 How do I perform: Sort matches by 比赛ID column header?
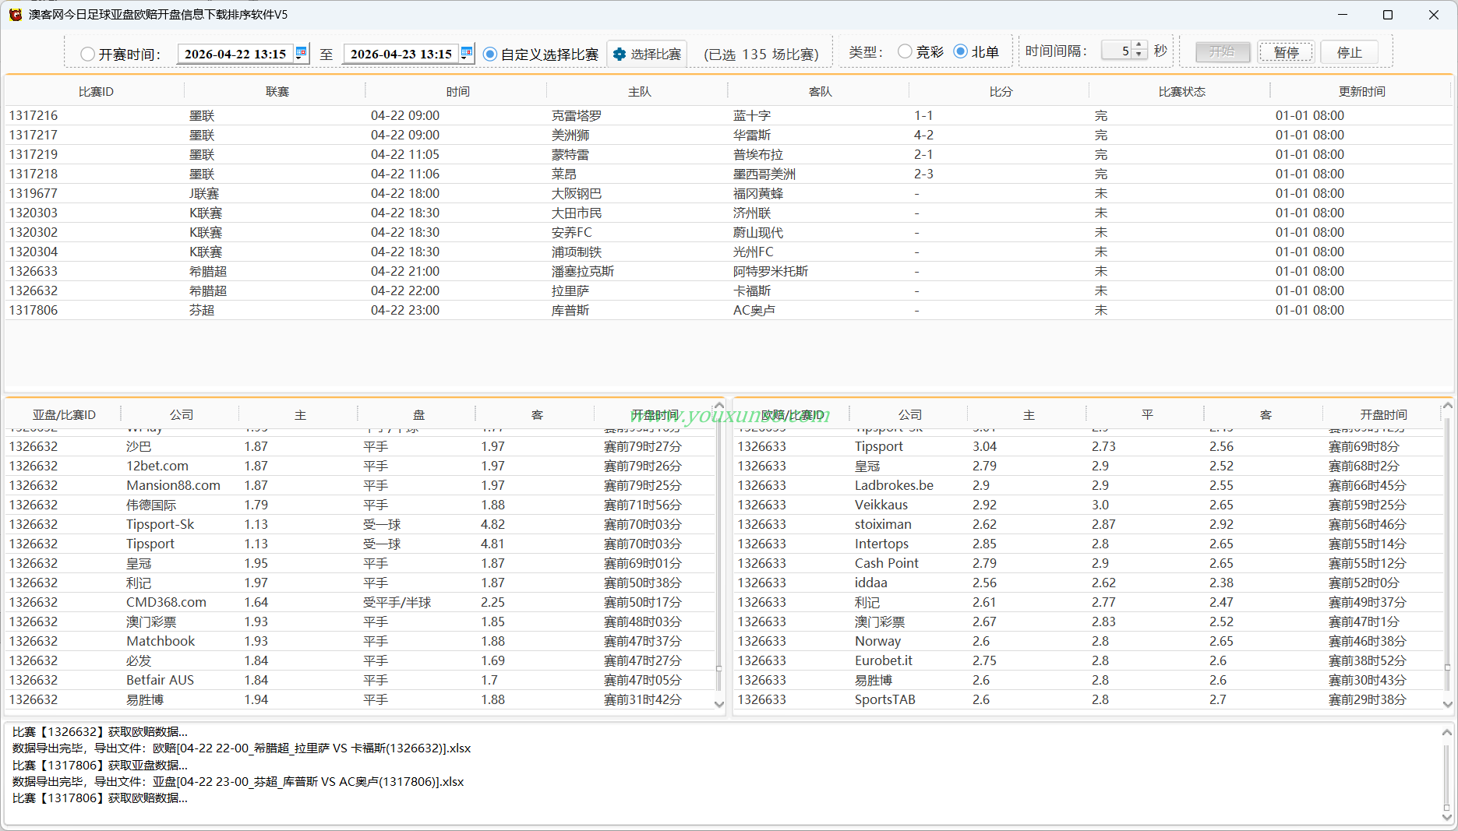coord(96,92)
